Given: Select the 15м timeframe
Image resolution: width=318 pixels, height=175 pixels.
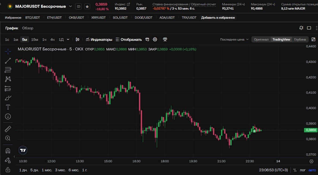Looking at the screenshot, I should [35, 39].
